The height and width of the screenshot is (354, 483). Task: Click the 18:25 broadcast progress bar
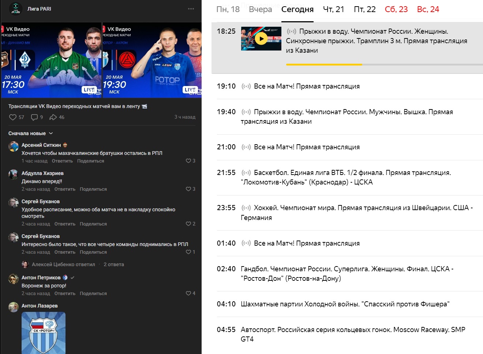pos(385,64)
